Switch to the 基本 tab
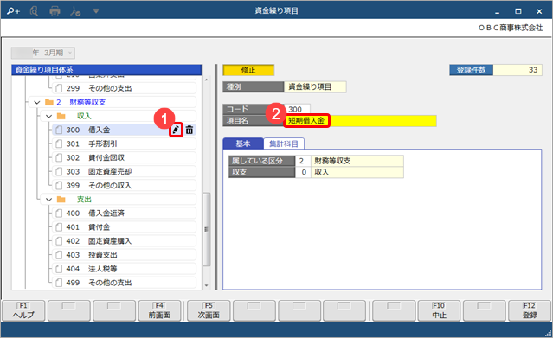Image resolution: width=553 pixels, height=338 pixels. (x=243, y=143)
